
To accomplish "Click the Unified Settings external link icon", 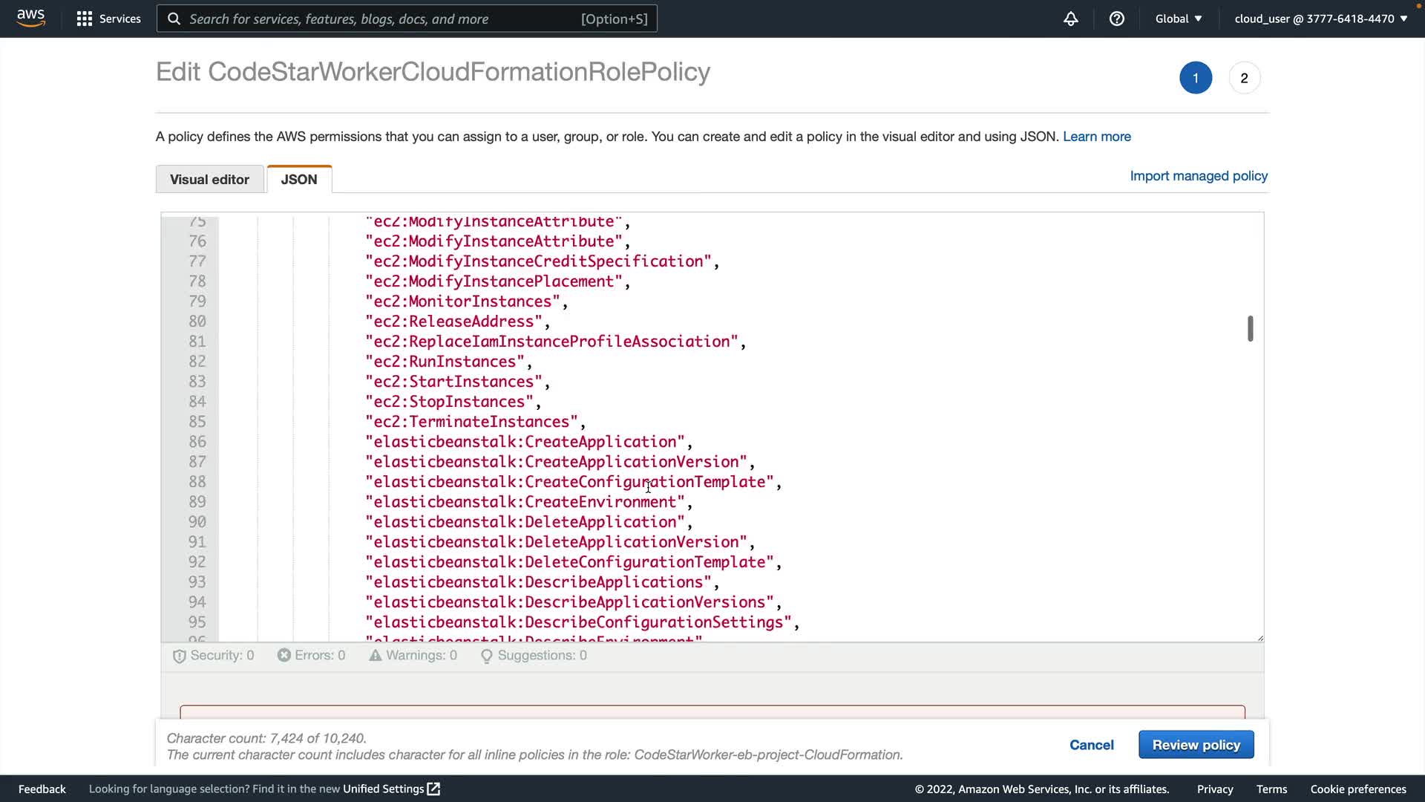I will click(434, 789).
